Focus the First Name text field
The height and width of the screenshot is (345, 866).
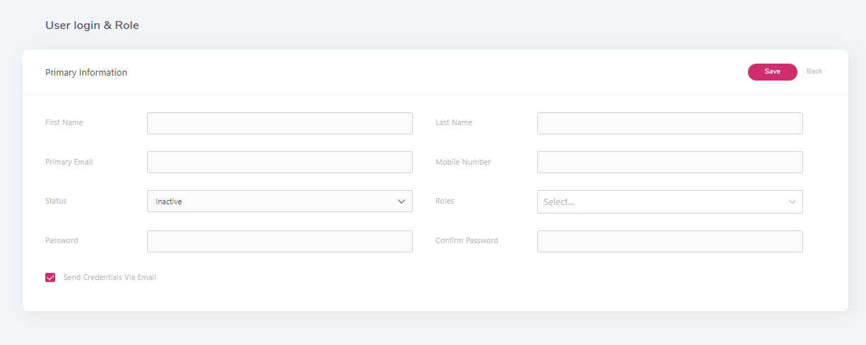tap(279, 123)
